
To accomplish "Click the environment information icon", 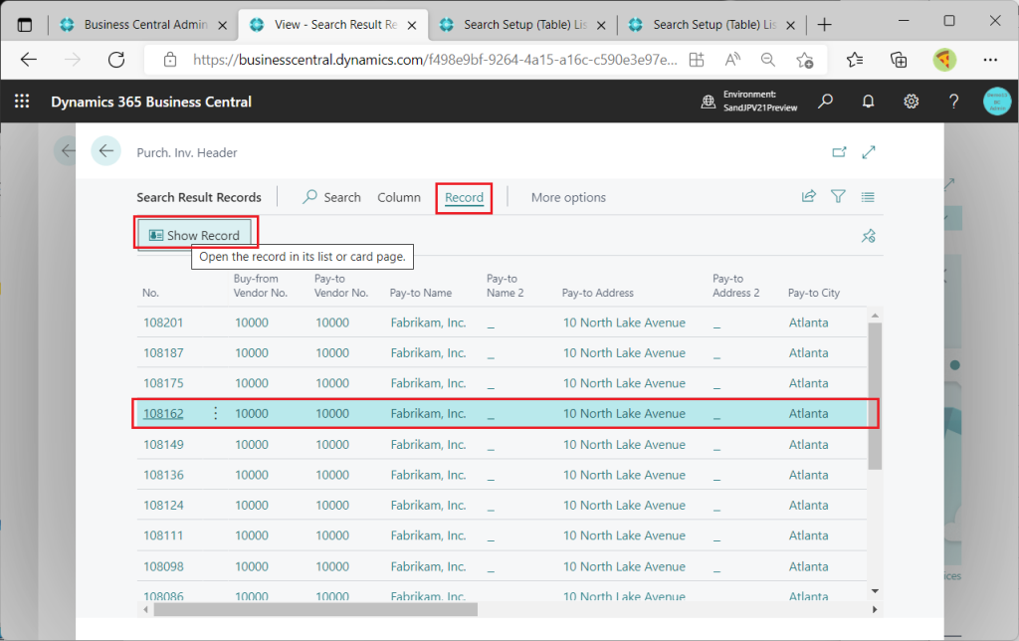I will coord(709,102).
